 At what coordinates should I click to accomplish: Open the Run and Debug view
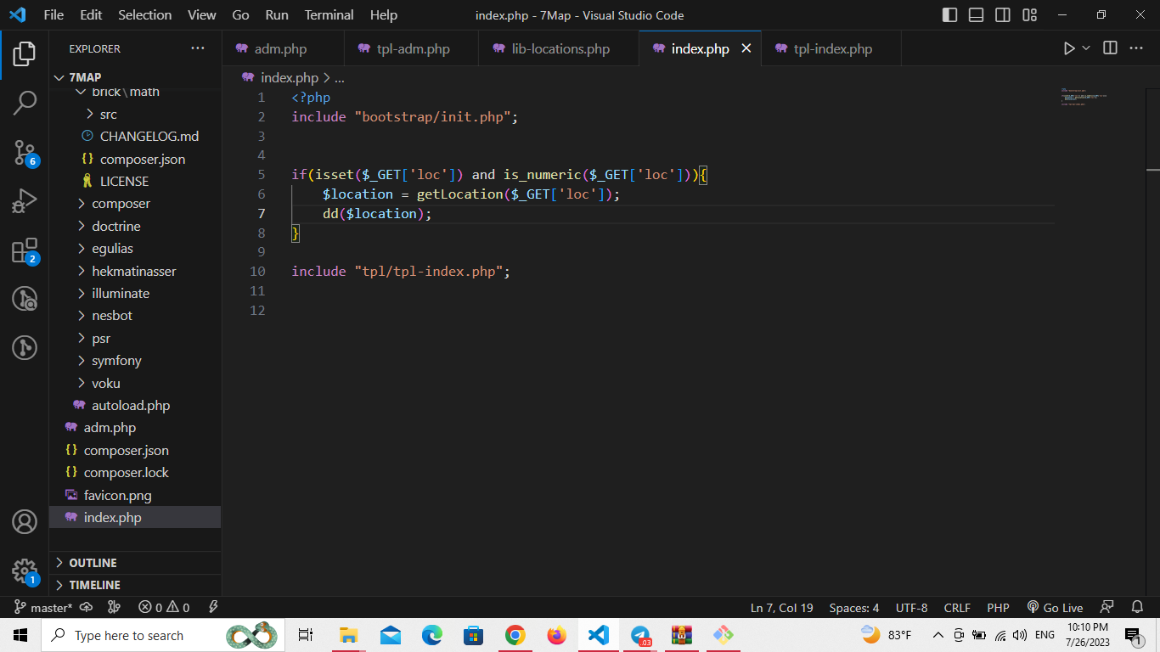click(x=25, y=202)
